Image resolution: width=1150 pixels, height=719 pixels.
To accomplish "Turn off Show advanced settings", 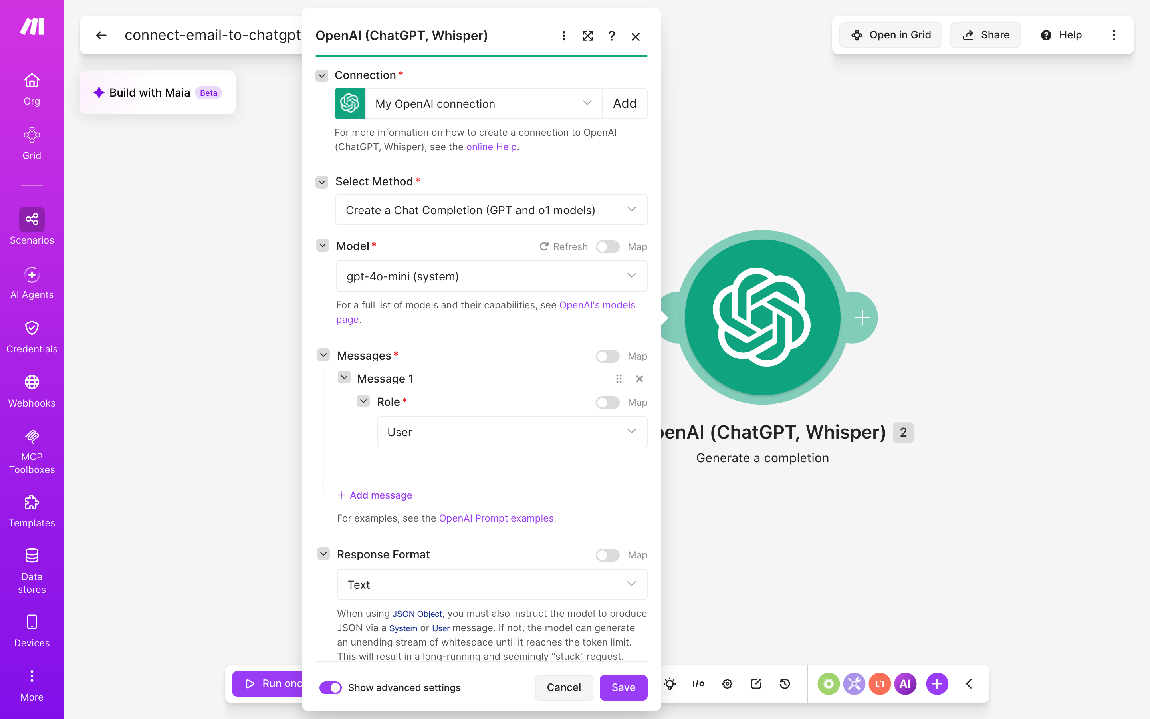I will (x=330, y=687).
